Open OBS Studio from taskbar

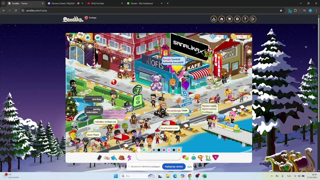197,176
